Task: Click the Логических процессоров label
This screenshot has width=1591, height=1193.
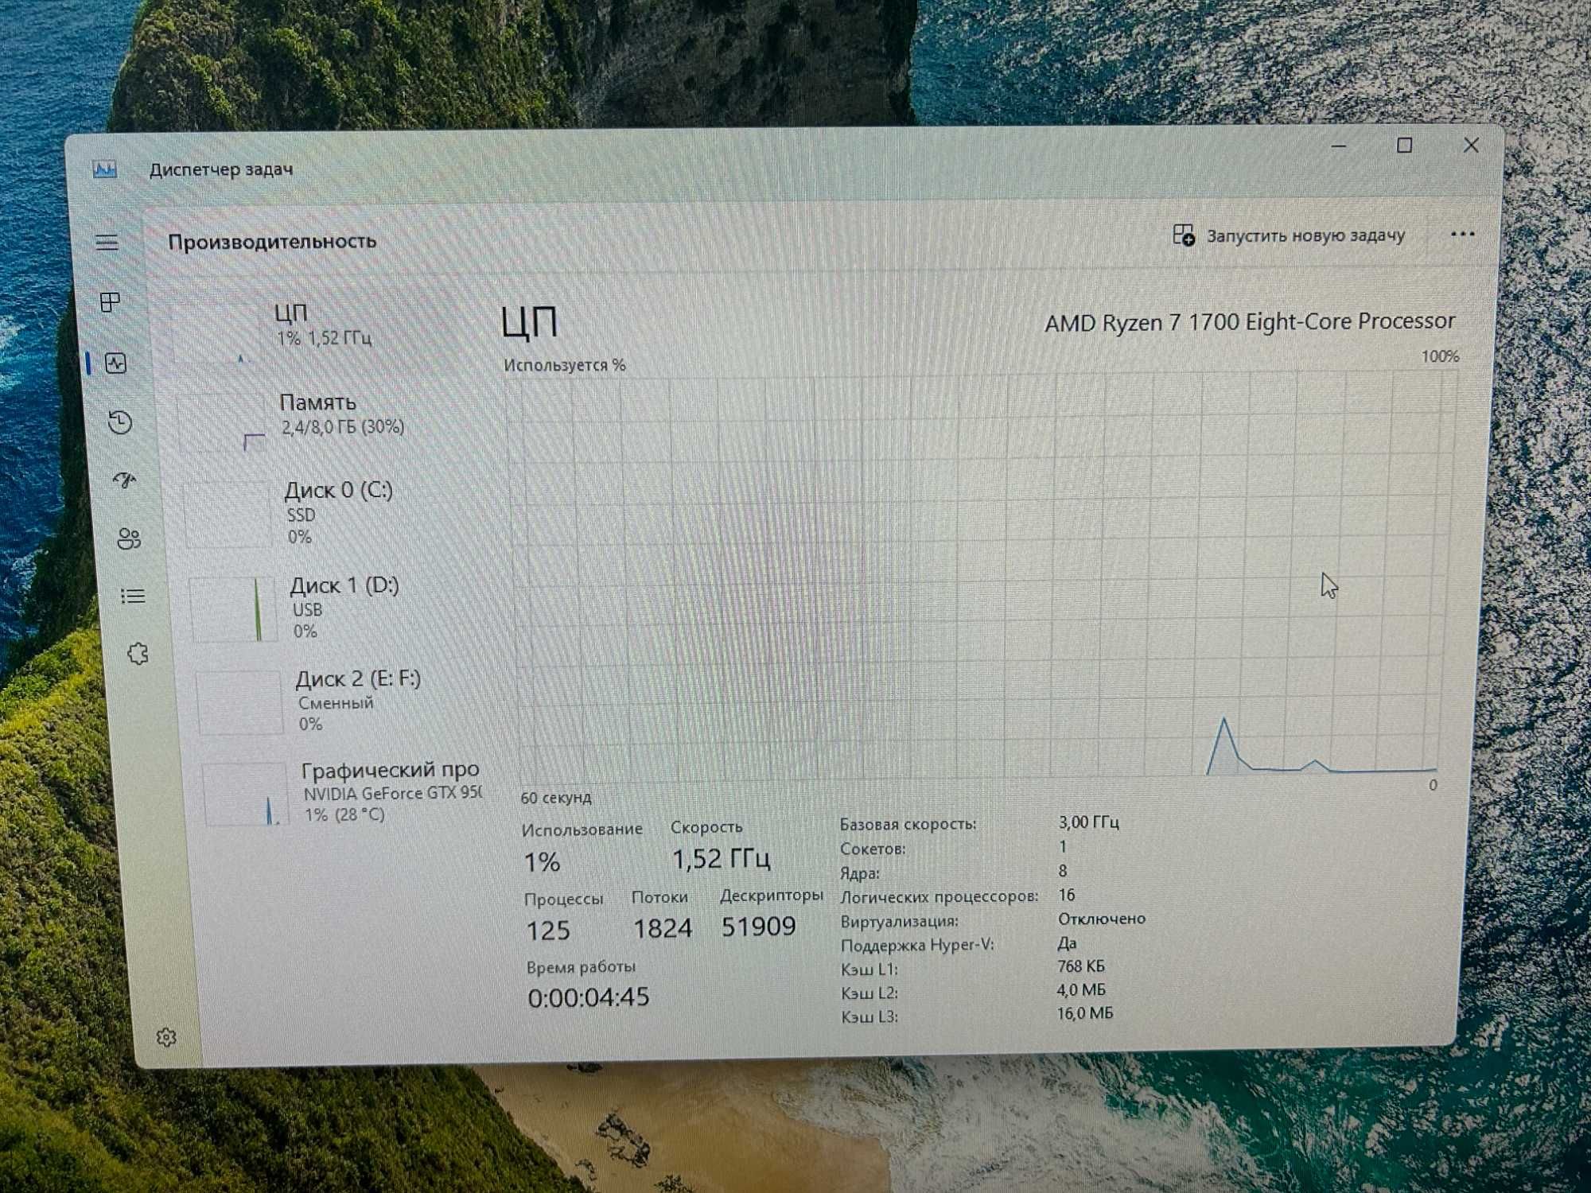Action: point(939,897)
